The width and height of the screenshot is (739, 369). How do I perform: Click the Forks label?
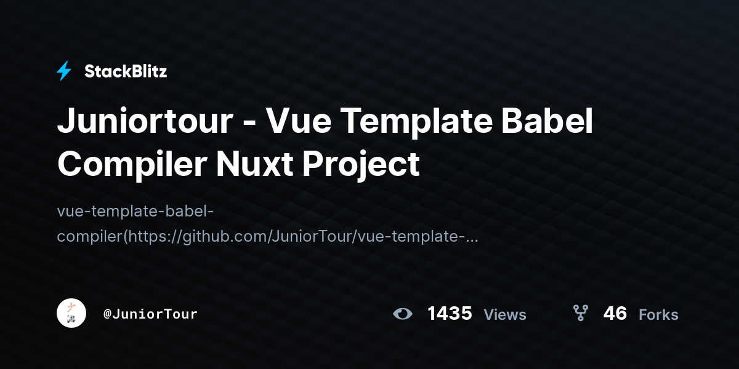658,315
